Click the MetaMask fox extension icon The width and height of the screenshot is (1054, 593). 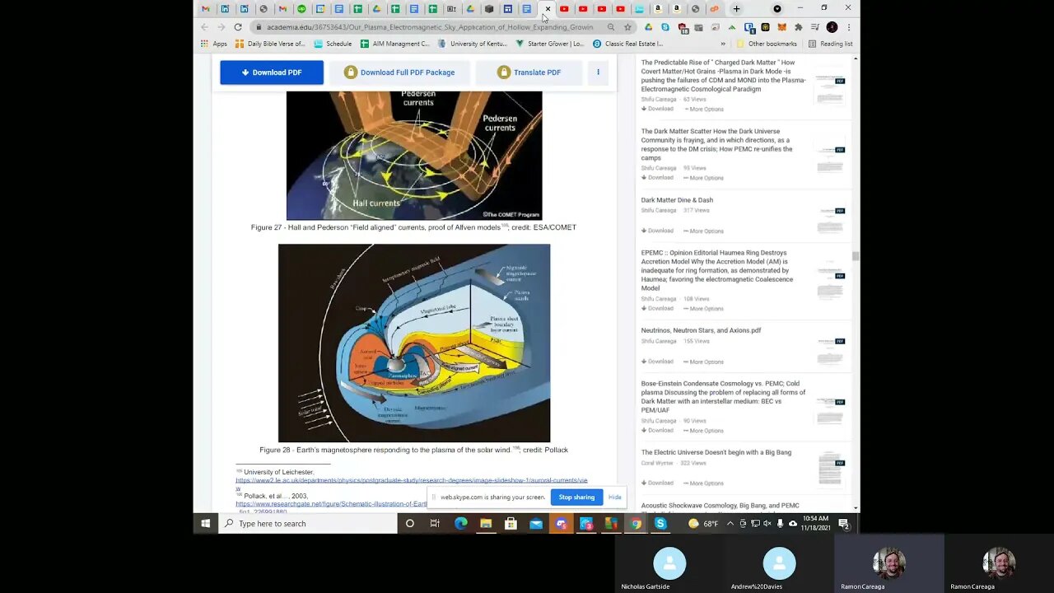[781, 27]
